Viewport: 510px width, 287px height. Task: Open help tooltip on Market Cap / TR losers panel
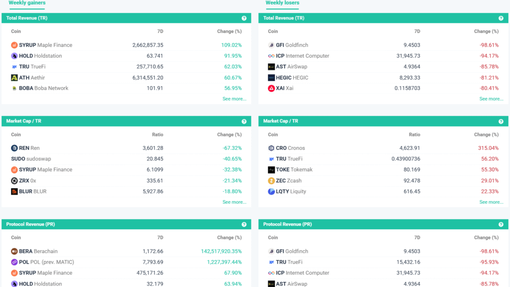[501, 121]
